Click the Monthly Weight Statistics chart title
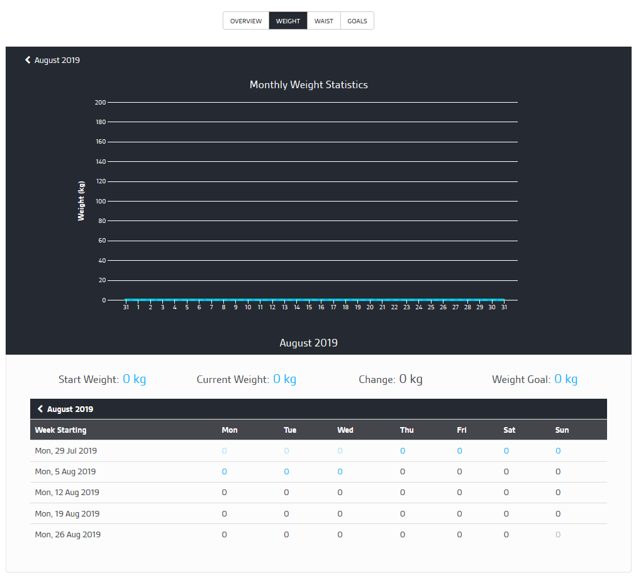 click(x=309, y=84)
